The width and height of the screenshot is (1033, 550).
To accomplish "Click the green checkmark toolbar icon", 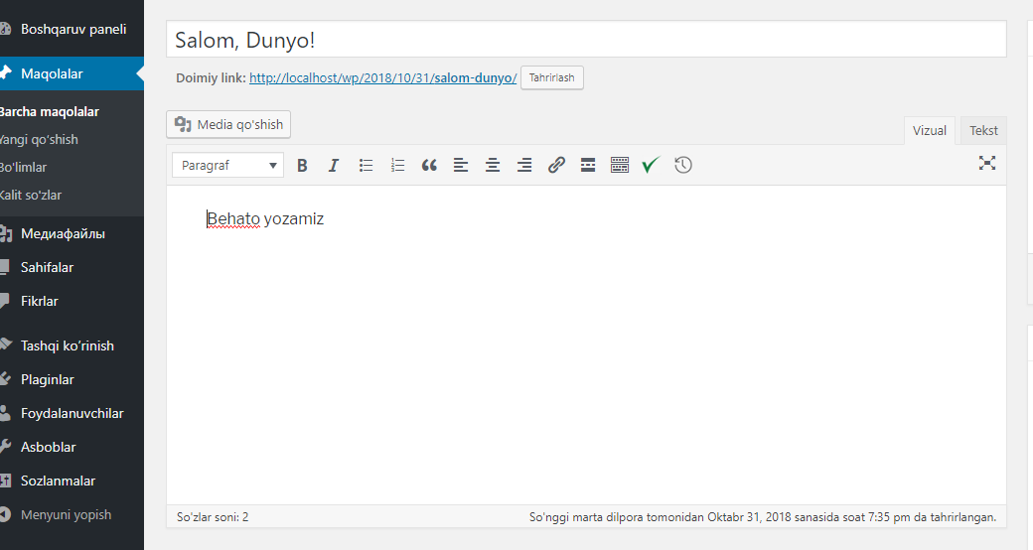I will 651,166.
